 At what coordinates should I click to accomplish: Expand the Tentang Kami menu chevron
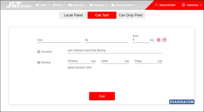134,5
